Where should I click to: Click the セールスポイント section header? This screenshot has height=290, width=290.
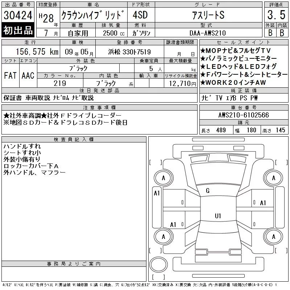point(244,42)
